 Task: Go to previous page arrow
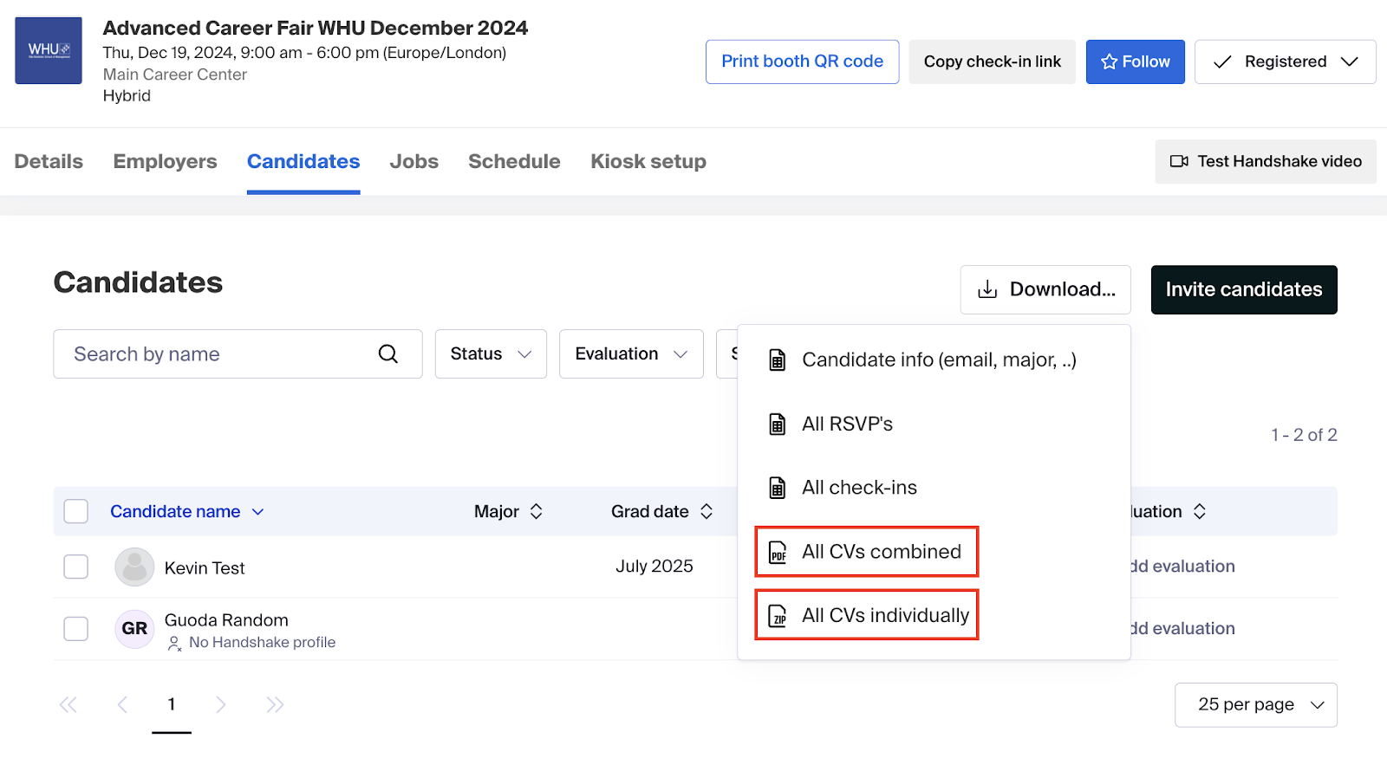(122, 704)
